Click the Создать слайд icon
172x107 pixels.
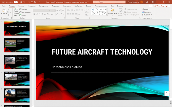point(16,11)
